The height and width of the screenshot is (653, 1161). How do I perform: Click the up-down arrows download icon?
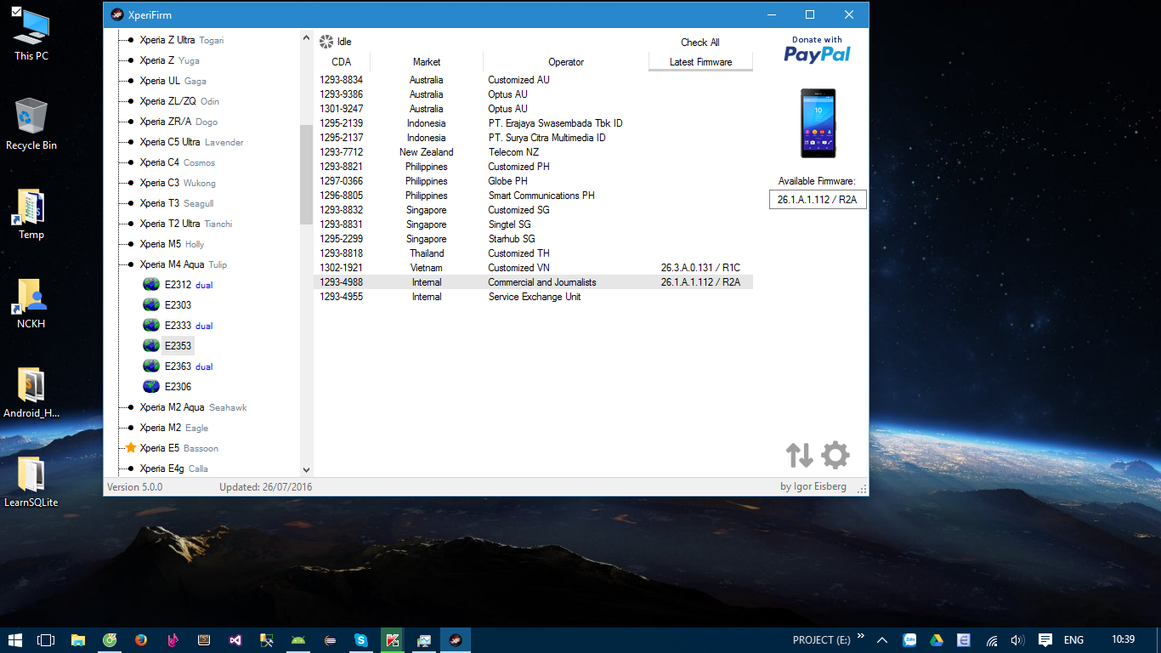799,455
